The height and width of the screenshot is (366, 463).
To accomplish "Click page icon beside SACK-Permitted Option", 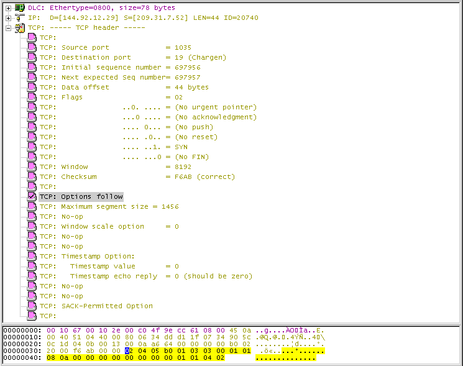I will coord(32,306).
